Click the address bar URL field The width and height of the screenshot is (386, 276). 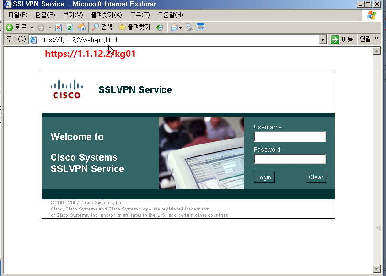pyautogui.click(x=178, y=40)
